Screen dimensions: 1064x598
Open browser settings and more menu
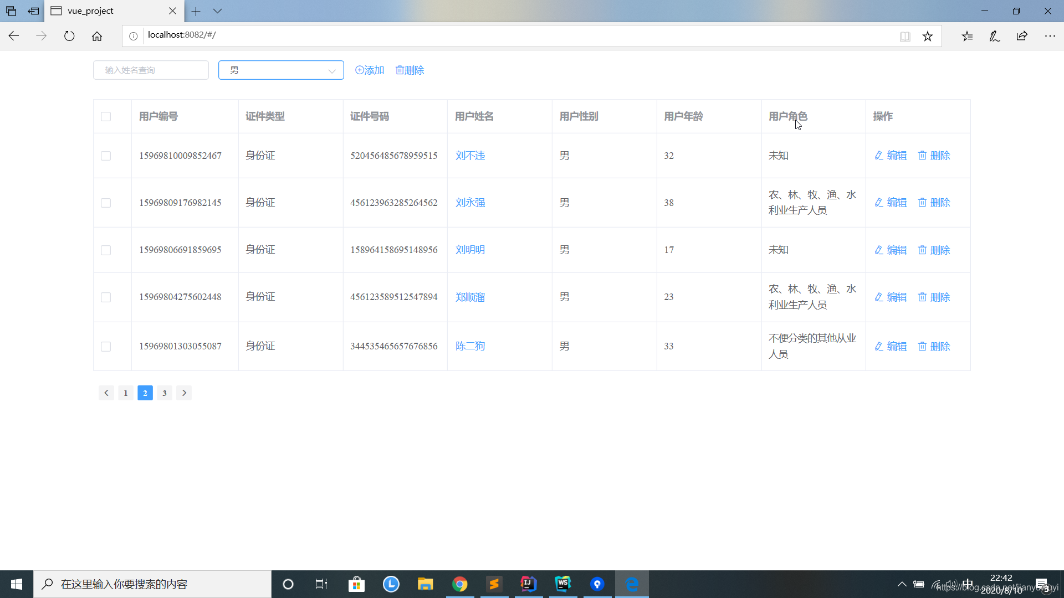click(1050, 36)
